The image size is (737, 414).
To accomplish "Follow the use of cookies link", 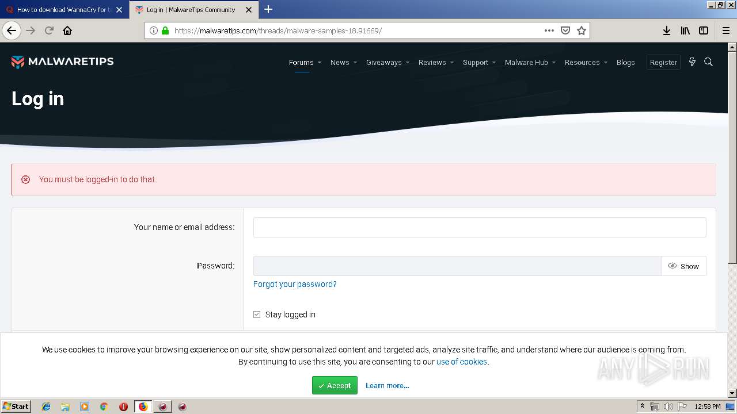I will tap(462, 362).
